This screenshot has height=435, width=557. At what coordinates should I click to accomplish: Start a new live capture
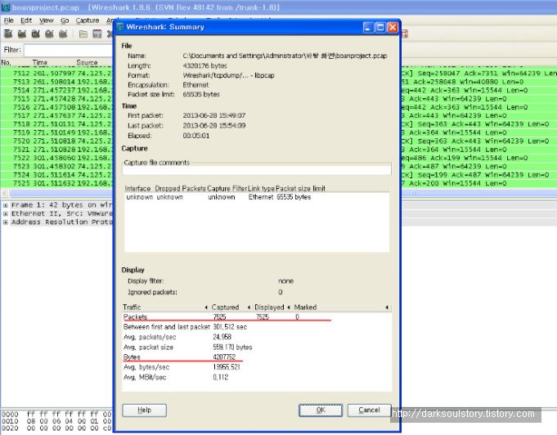(x=35, y=34)
